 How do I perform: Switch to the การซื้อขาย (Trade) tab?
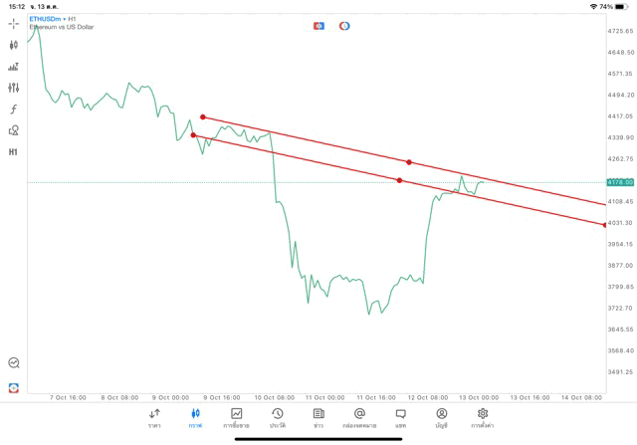click(236, 417)
